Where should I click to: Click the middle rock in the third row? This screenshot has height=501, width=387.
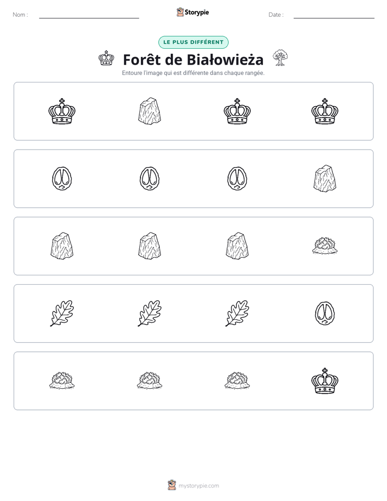(150, 246)
